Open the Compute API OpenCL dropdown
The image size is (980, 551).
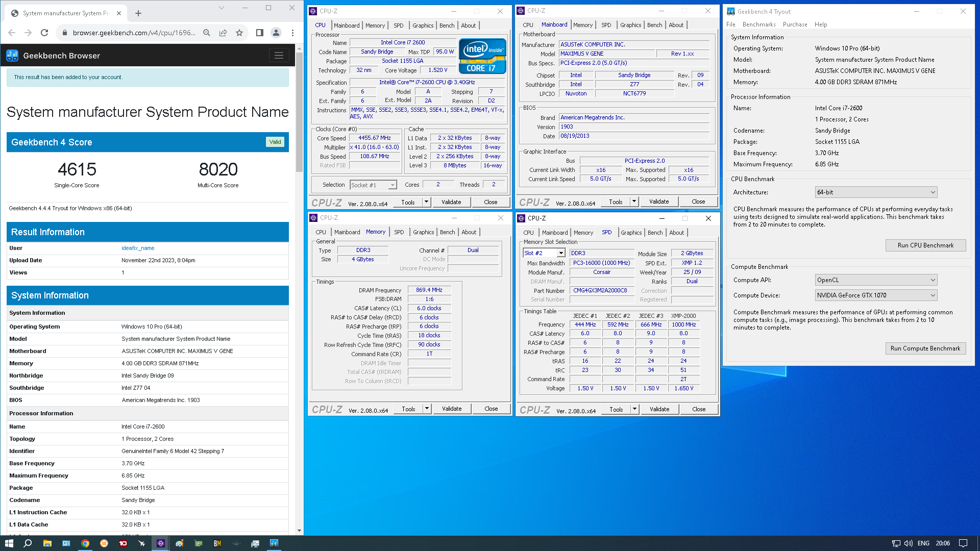click(x=933, y=280)
